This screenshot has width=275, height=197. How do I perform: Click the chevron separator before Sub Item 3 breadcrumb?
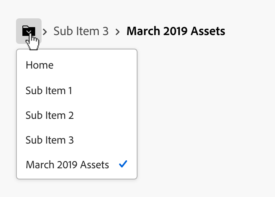46,31
